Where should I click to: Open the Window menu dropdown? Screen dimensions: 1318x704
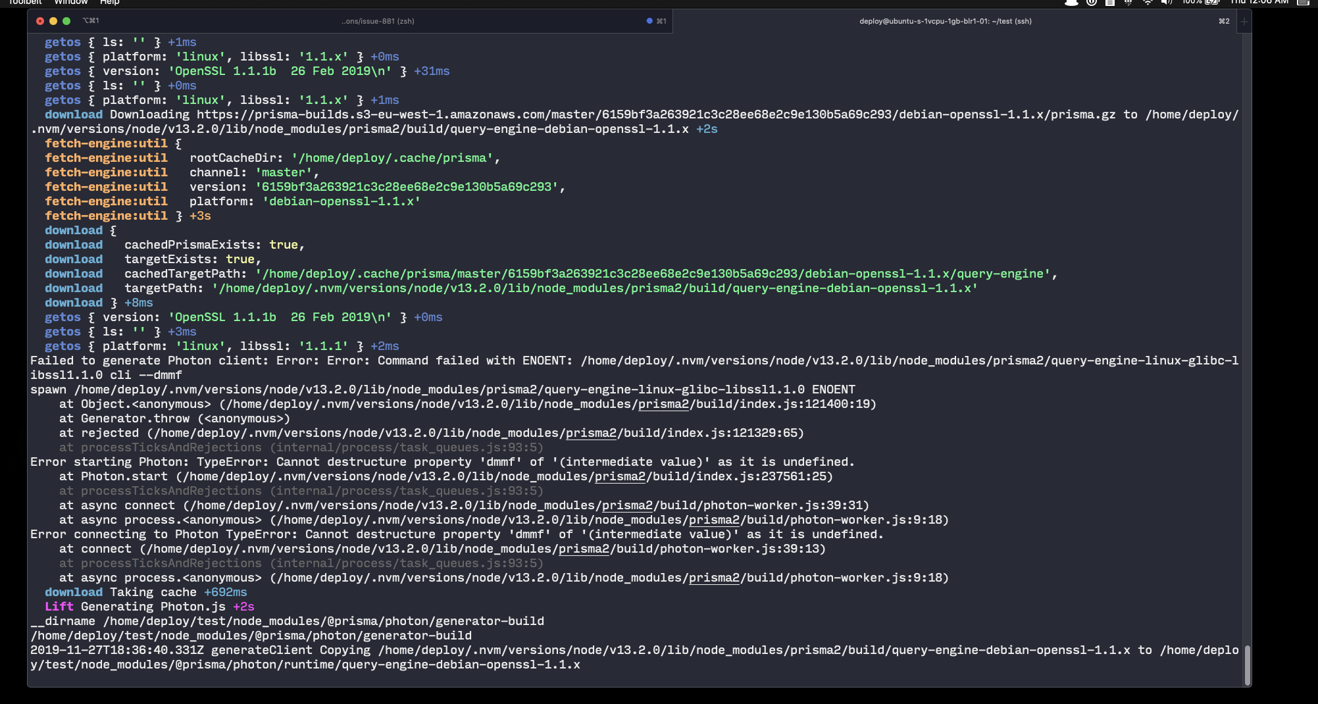(71, 3)
